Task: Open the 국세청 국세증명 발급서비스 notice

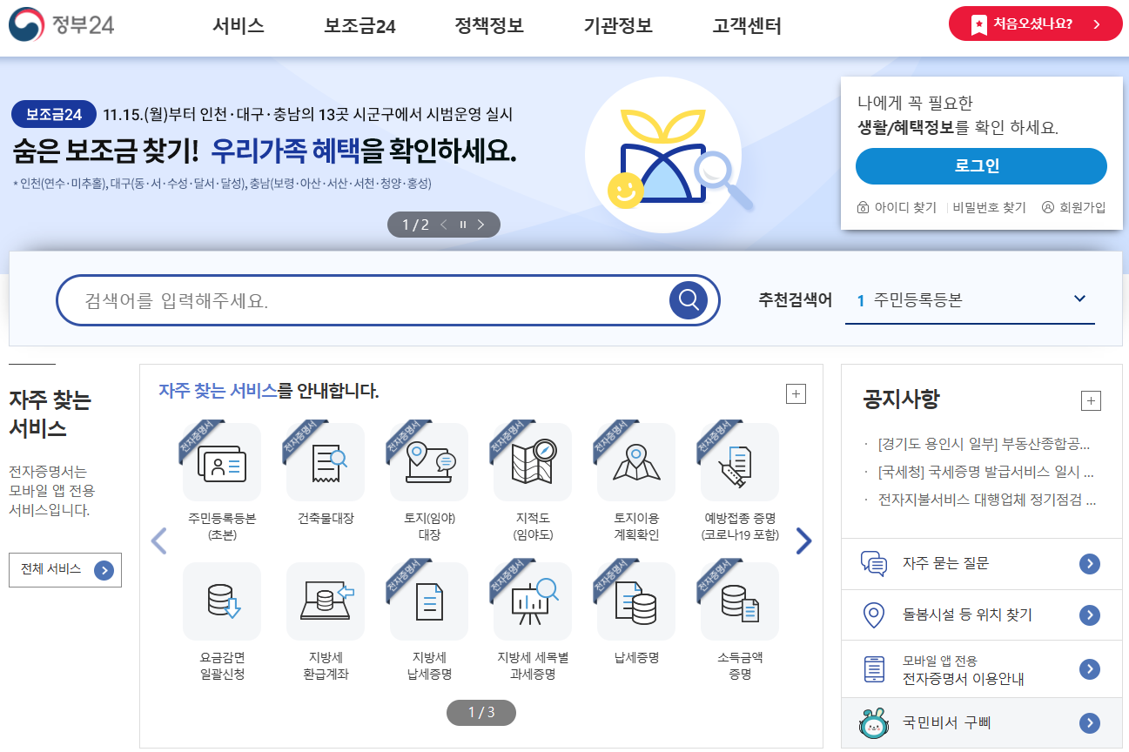Action: [x=986, y=472]
